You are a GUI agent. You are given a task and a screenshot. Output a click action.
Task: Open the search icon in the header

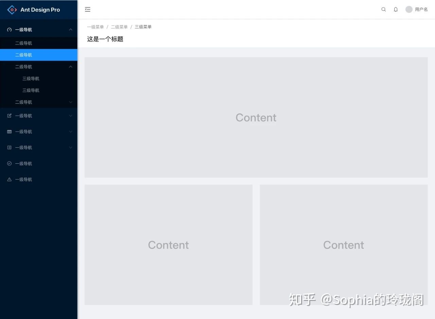(x=383, y=9)
